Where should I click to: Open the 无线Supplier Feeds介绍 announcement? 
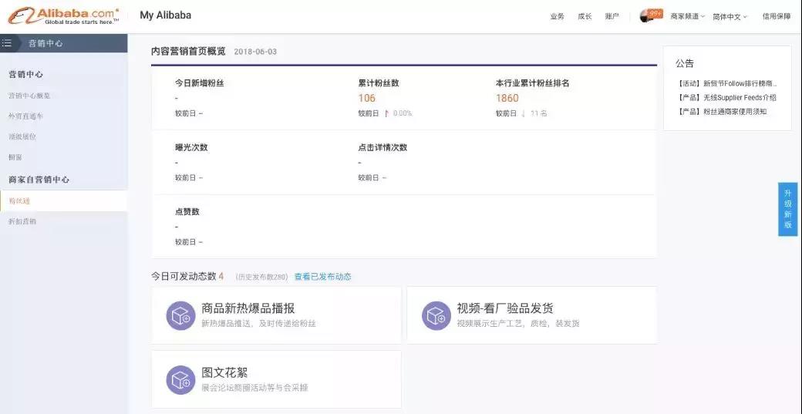726,97
